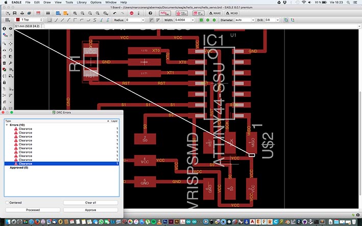The width and height of the screenshot is (362, 226).
Task: Open the File menu
Action: pyautogui.click(x=28, y=3)
